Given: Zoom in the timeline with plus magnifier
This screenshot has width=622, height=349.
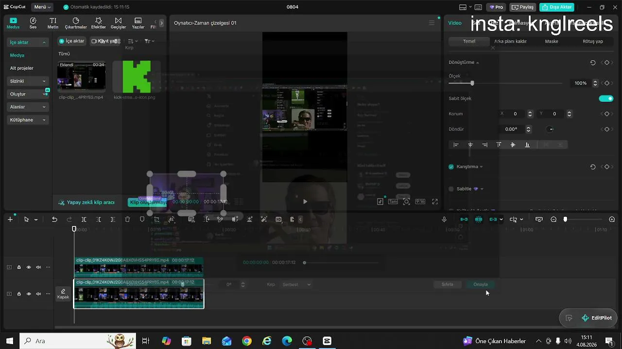Looking at the screenshot, I should tap(612, 220).
